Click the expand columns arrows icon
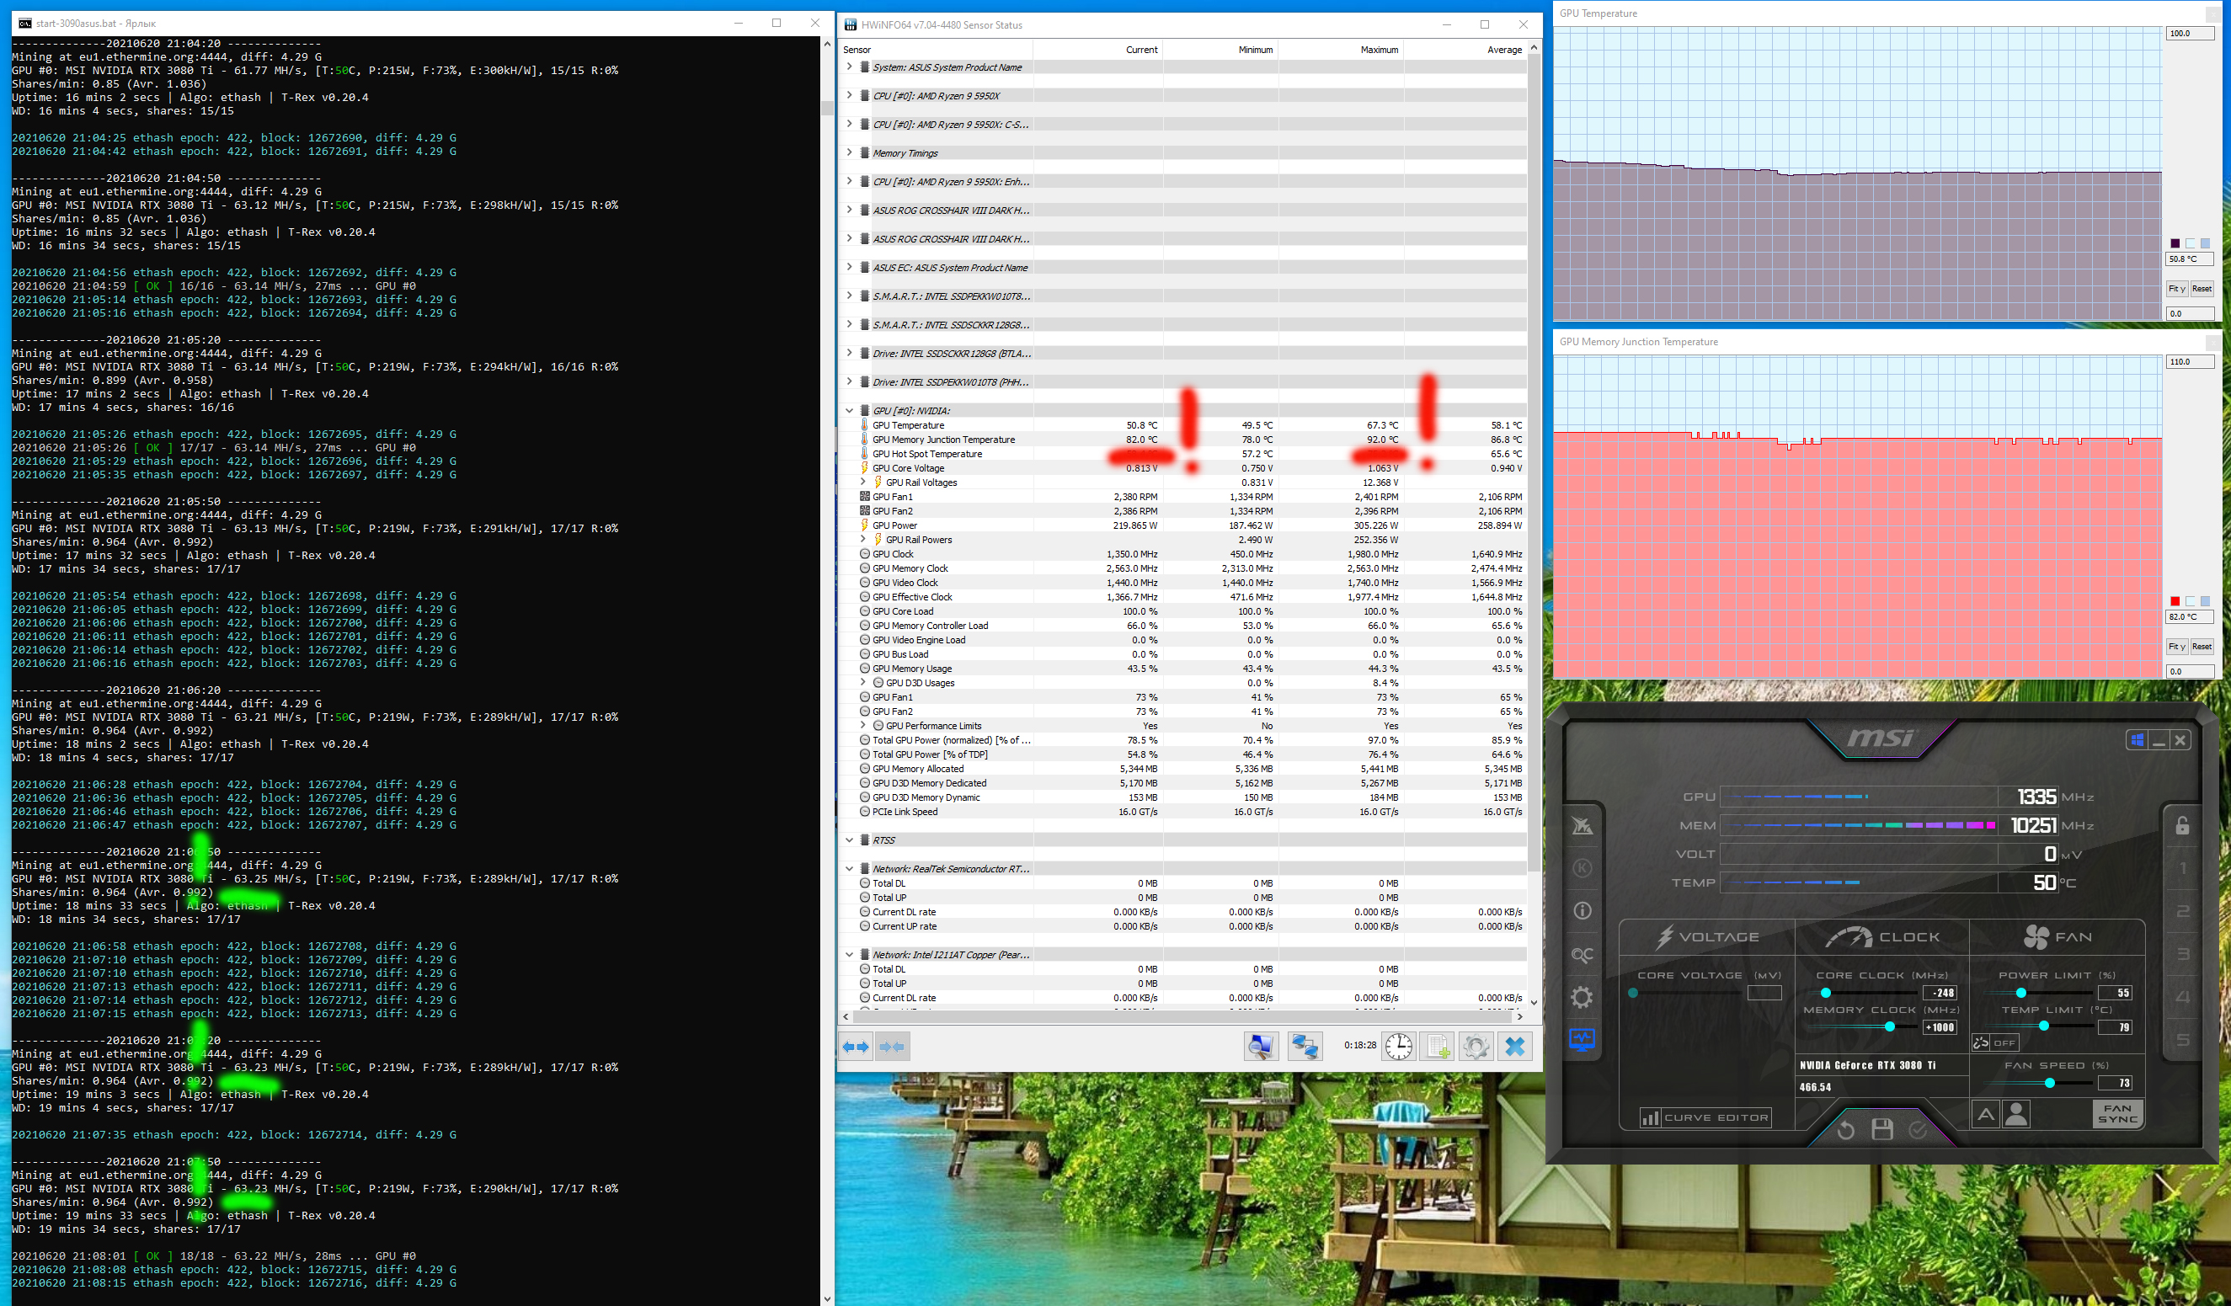The width and height of the screenshot is (2231, 1306). [x=855, y=1046]
